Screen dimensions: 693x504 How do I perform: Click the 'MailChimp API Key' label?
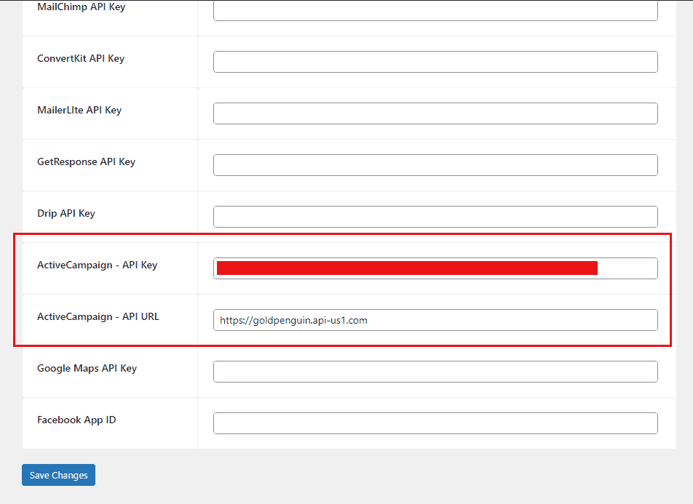(82, 7)
